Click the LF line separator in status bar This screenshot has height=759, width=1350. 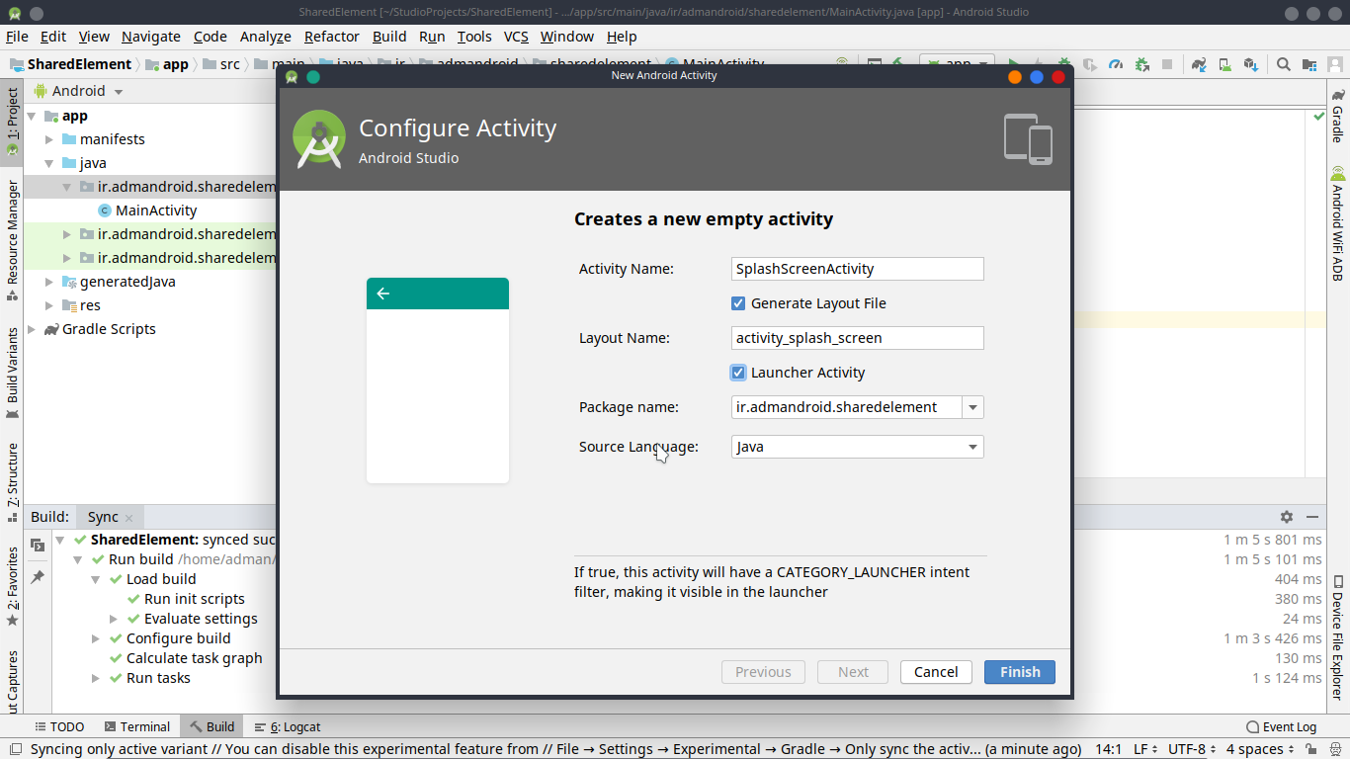click(x=1145, y=749)
